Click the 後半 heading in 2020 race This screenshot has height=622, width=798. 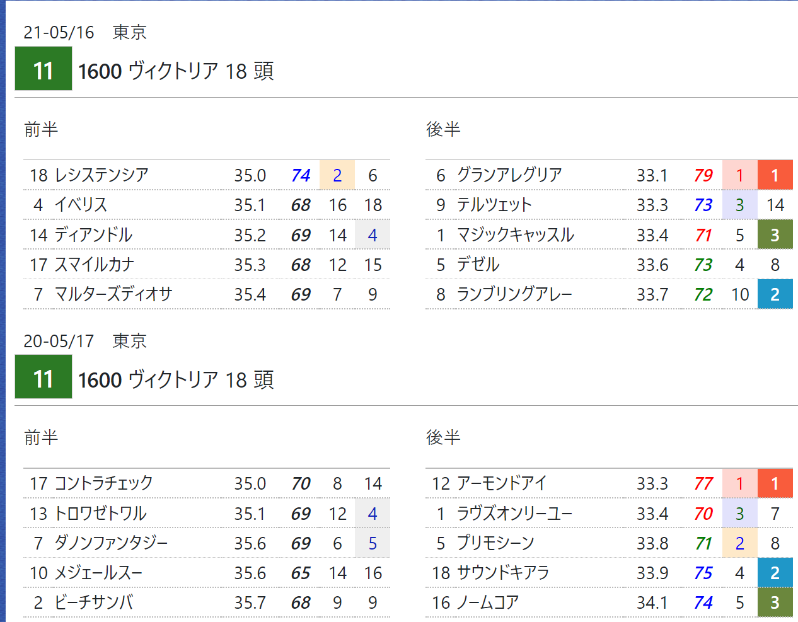[443, 437]
